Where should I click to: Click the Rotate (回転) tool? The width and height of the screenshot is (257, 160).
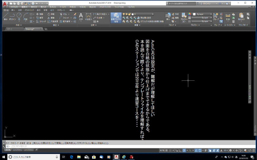51,14
